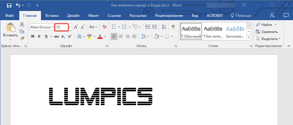Click the Alien Encounters font name field

41,27
